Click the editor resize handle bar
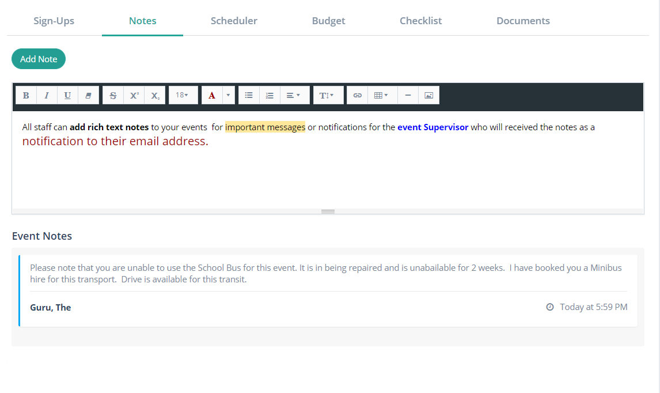 tap(328, 211)
